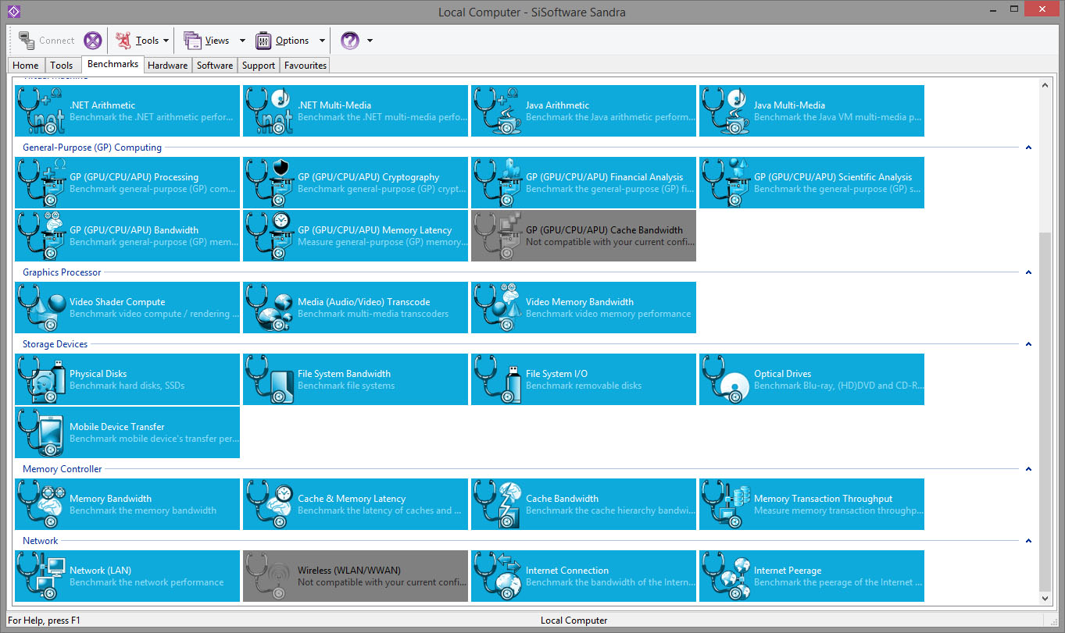
Task: Open the Internet Peerage benchmark icon
Action: (x=726, y=576)
